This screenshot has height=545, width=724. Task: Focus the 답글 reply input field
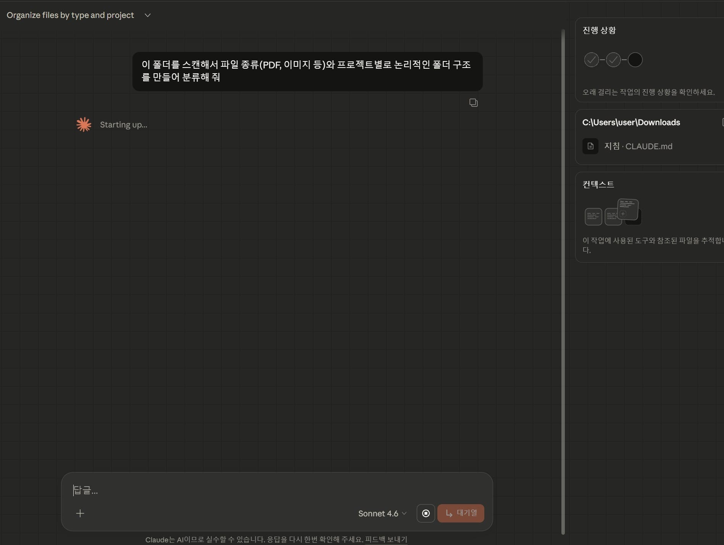pyautogui.click(x=267, y=490)
